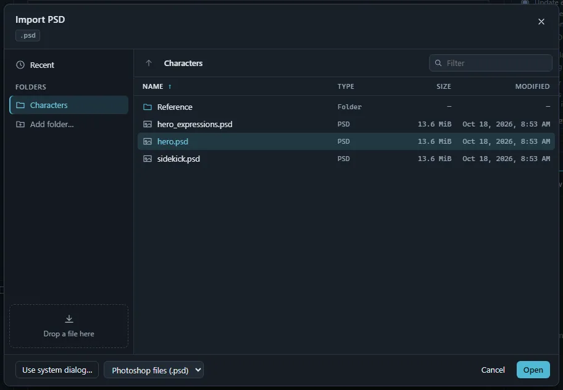Toggle sort direction arrow next to Name

pos(170,86)
